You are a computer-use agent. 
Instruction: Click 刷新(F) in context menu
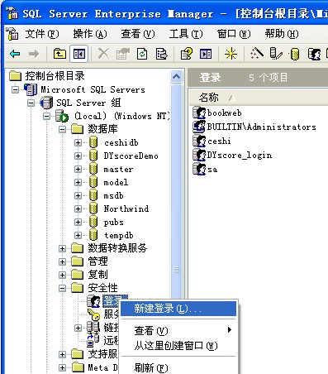(x=178, y=367)
